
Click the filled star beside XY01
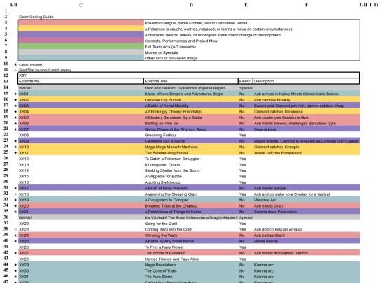(15, 94)
